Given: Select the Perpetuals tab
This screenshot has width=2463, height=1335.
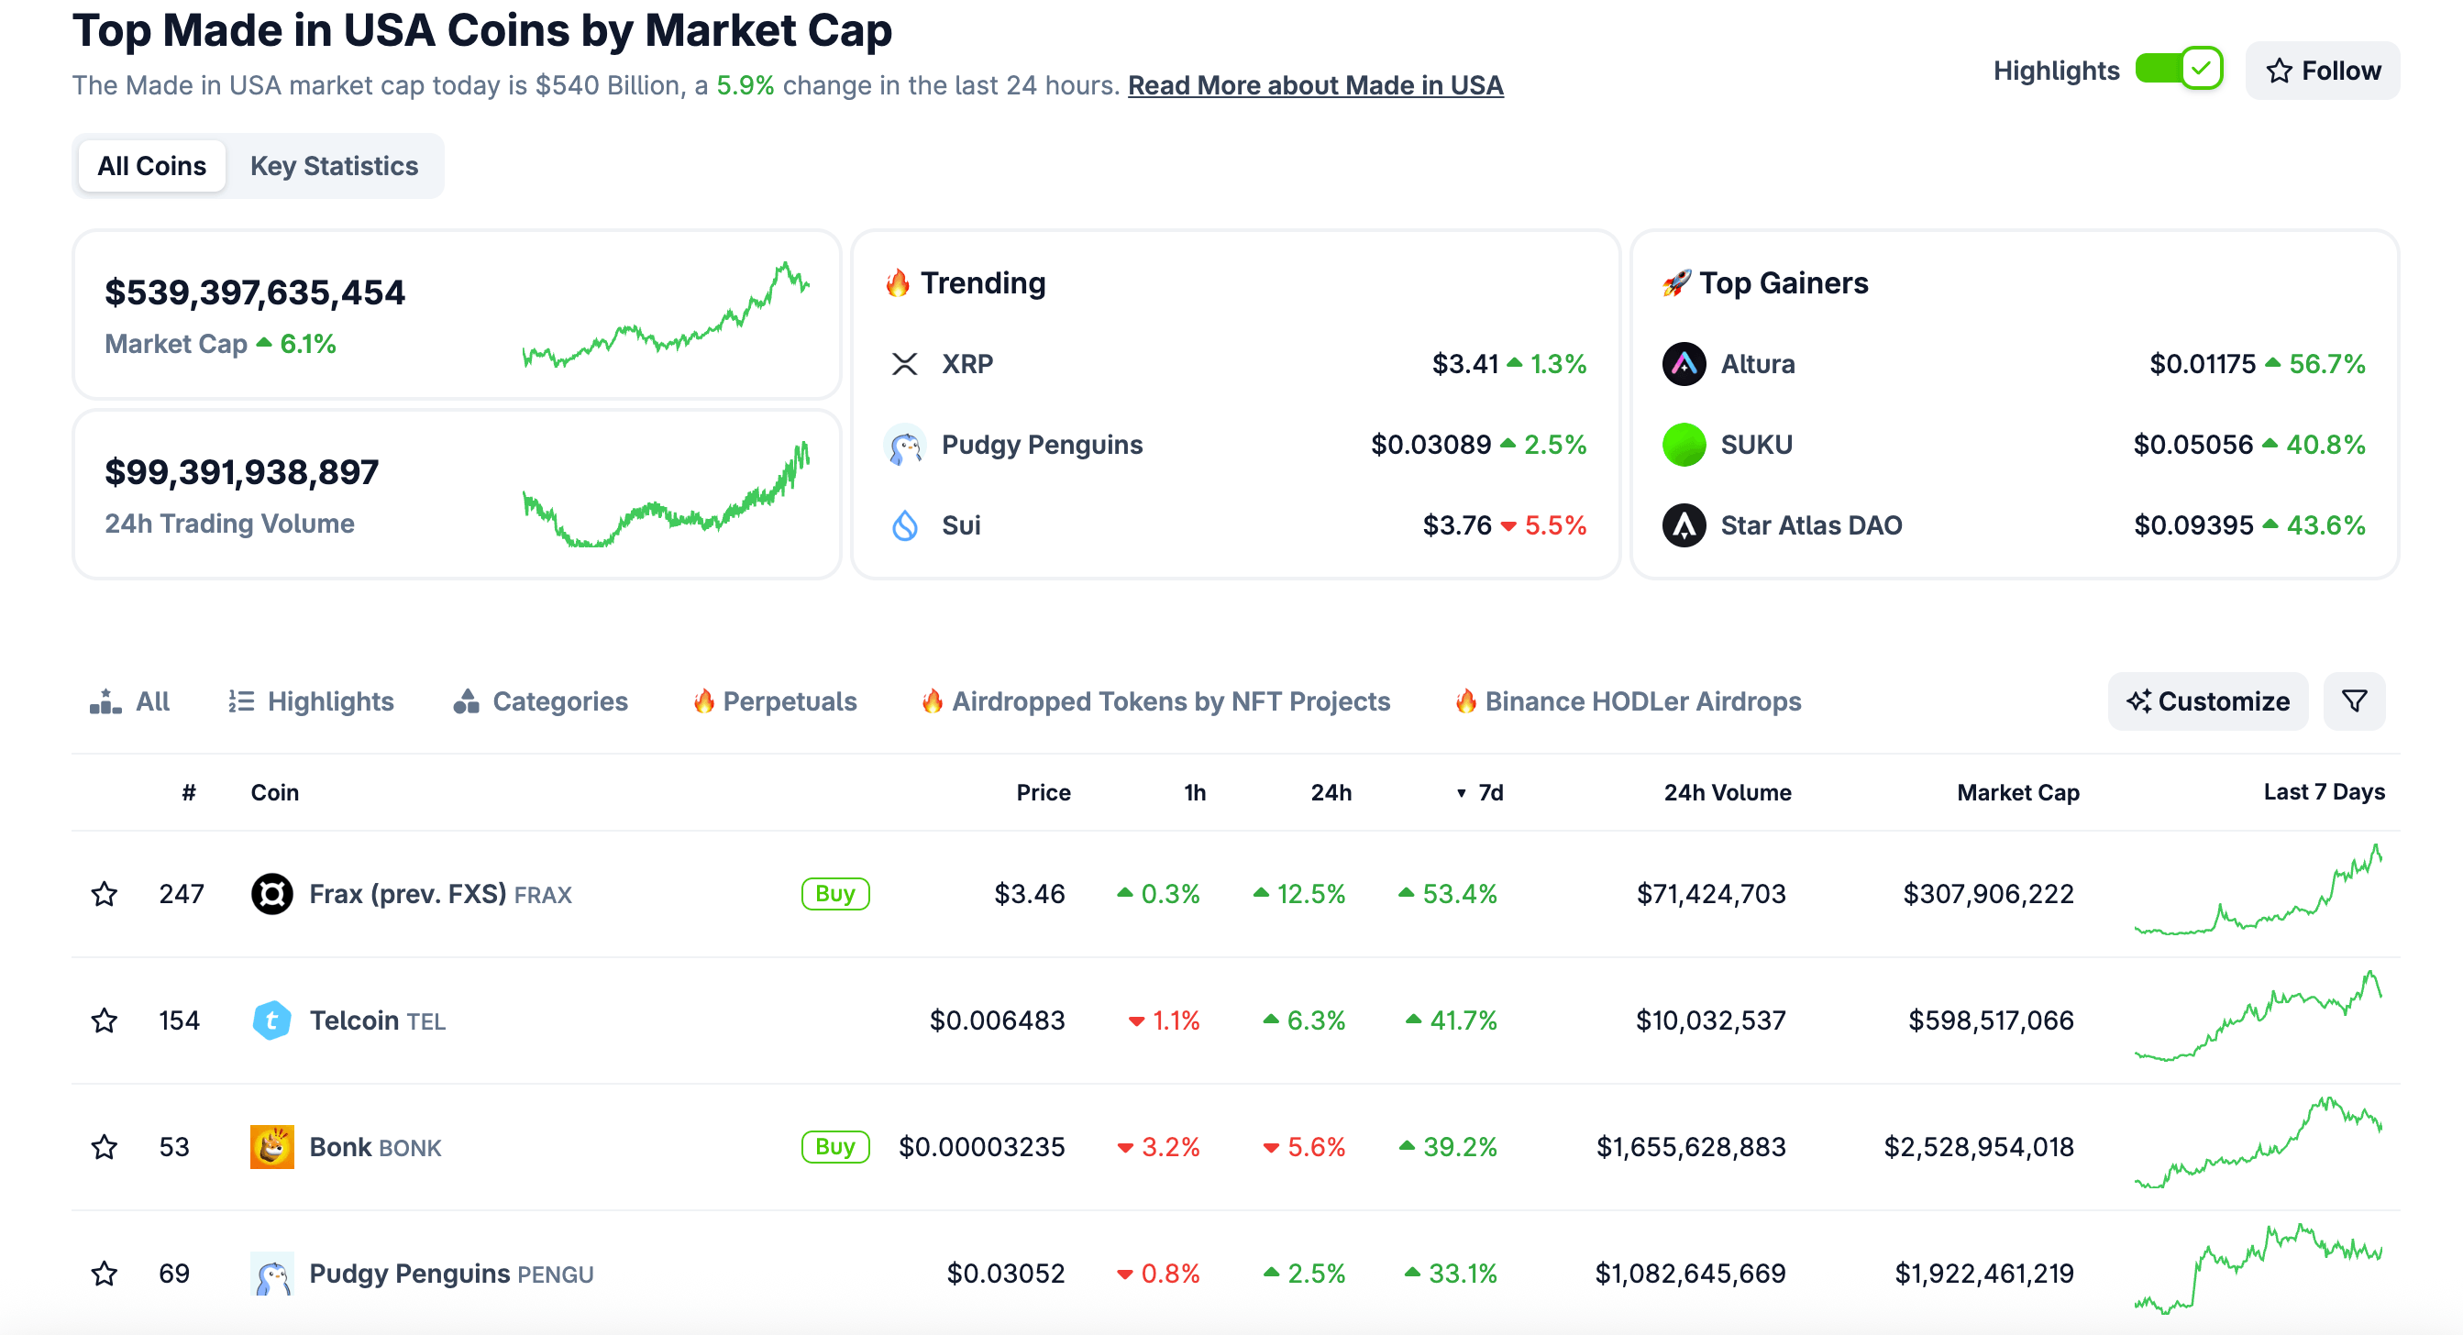Looking at the screenshot, I should coord(775,701).
